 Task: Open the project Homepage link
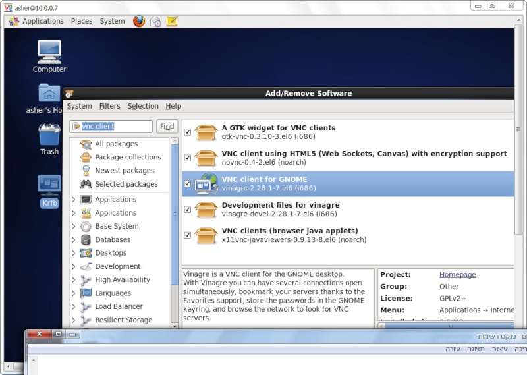457,274
